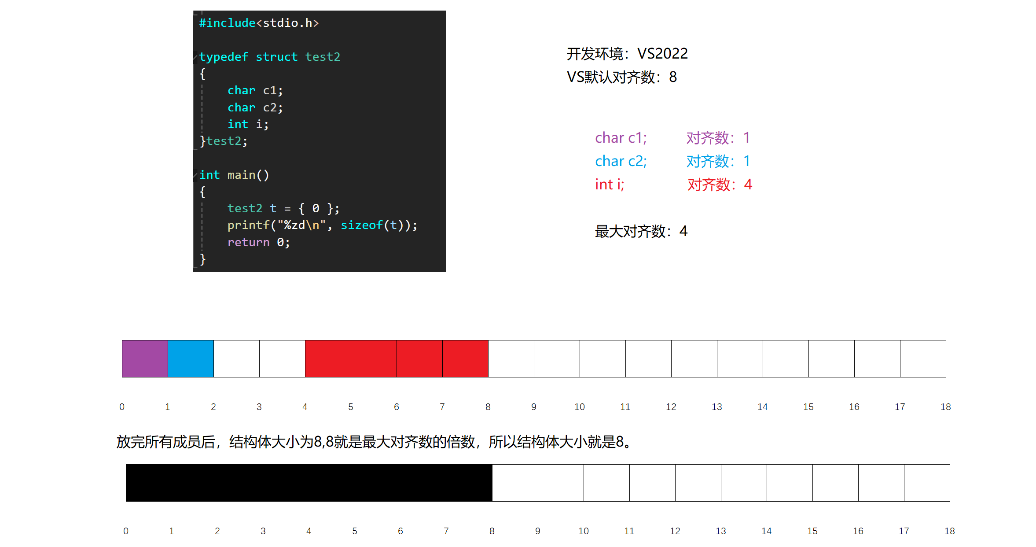Image resolution: width=1036 pixels, height=547 pixels.
Task: Click offset label 8 under top row
Action: [488, 407]
